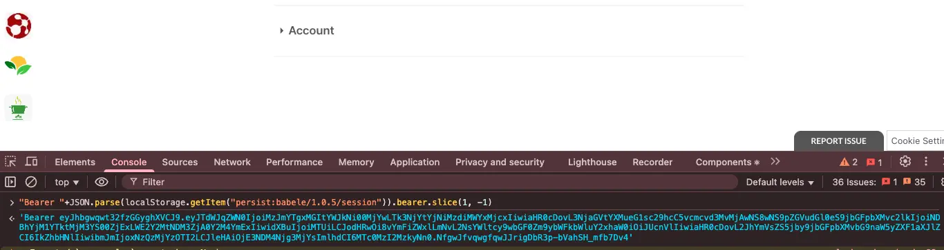Open the DevTools three-dot customize menu
Viewport: 944px width, 250px height.
point(926,161)
